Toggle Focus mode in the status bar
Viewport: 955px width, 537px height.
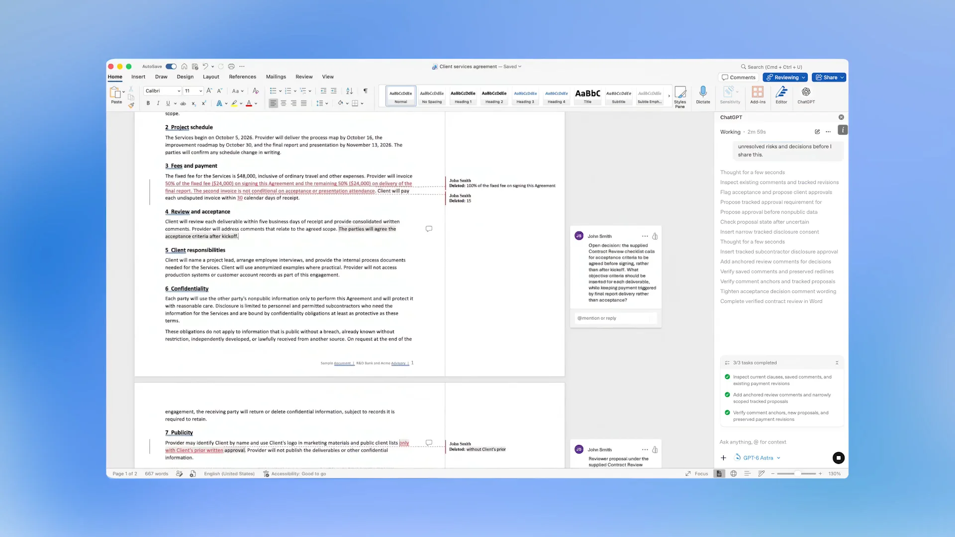click(x=696, y=474)
